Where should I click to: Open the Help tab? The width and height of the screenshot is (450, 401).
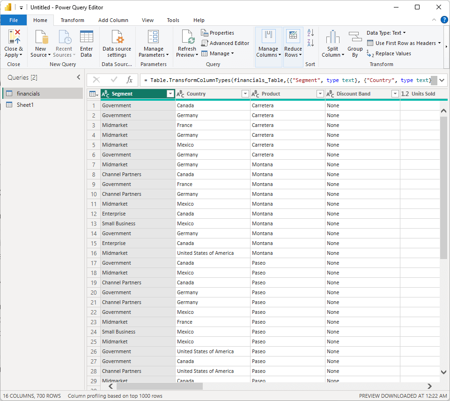coord(199,20)
